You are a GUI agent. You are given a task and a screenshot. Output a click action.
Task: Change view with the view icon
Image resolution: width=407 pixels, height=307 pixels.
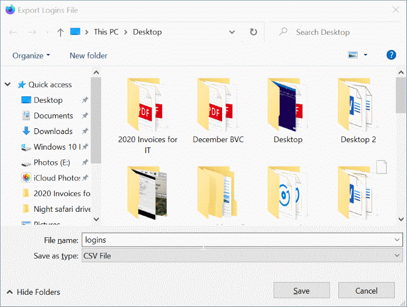coord(352,55)
